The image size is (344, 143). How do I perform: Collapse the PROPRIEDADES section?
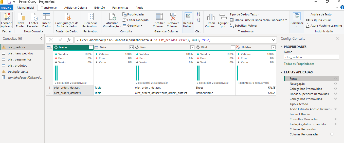pos(282,47)
